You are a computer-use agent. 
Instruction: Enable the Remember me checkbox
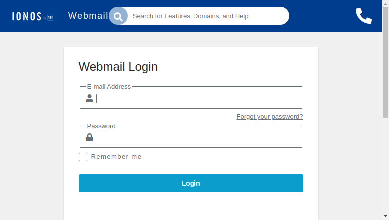[x=83, y=157]
